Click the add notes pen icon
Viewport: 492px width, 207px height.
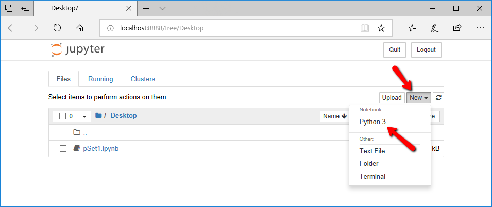click(x=435, y=28)
